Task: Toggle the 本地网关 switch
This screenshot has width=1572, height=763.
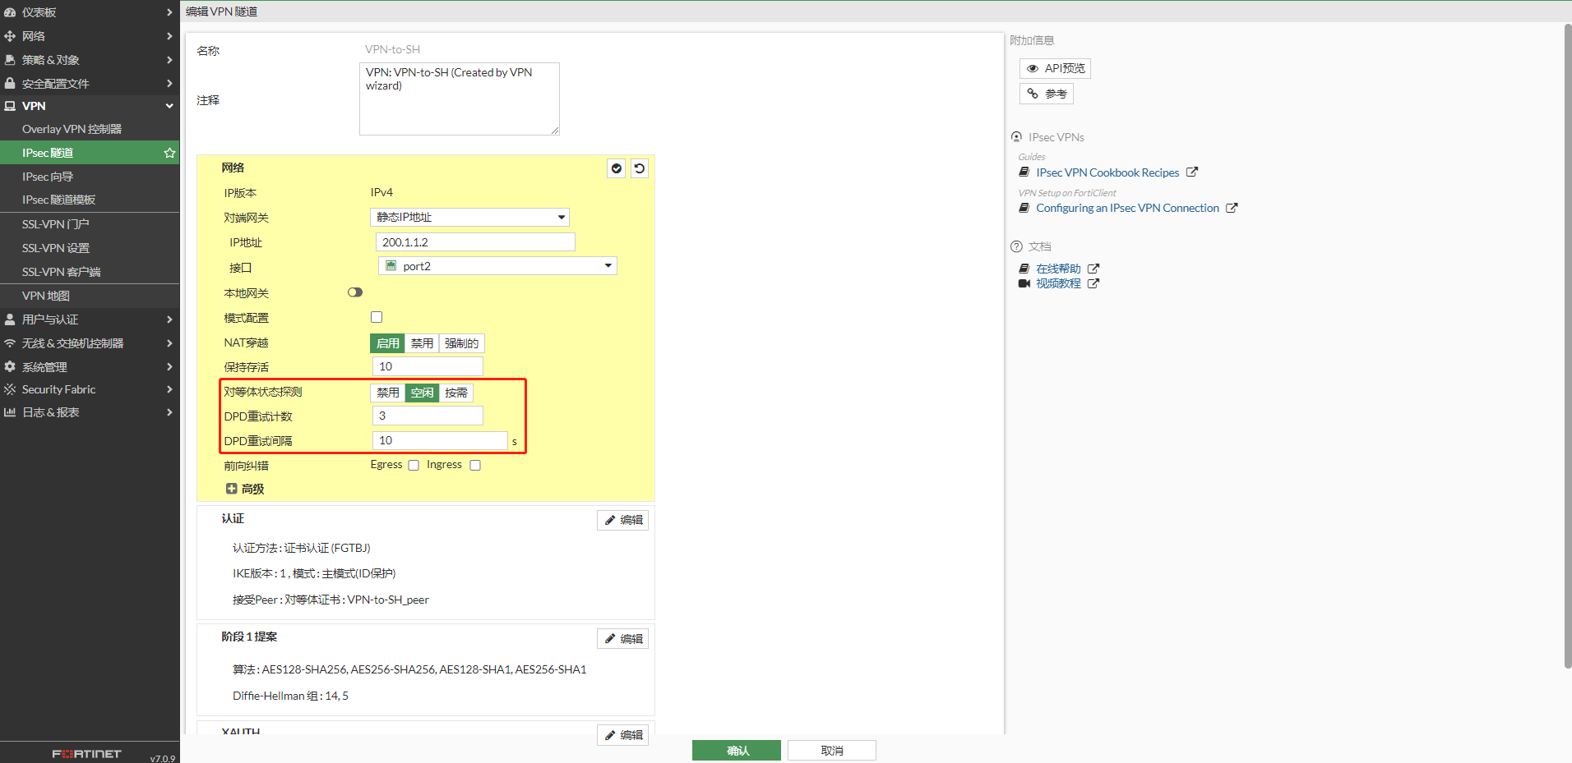Action: pyautogui.click(x=355, y=292)
